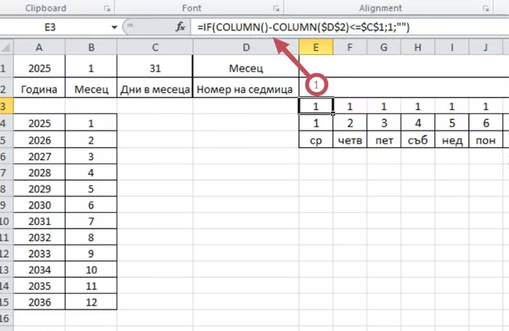Select column G header
Screen dimensions: 509x331
[384, 48]
